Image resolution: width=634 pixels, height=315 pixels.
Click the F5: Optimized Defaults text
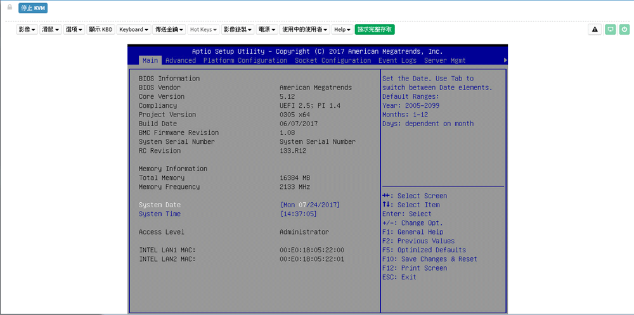coord(424,250)
